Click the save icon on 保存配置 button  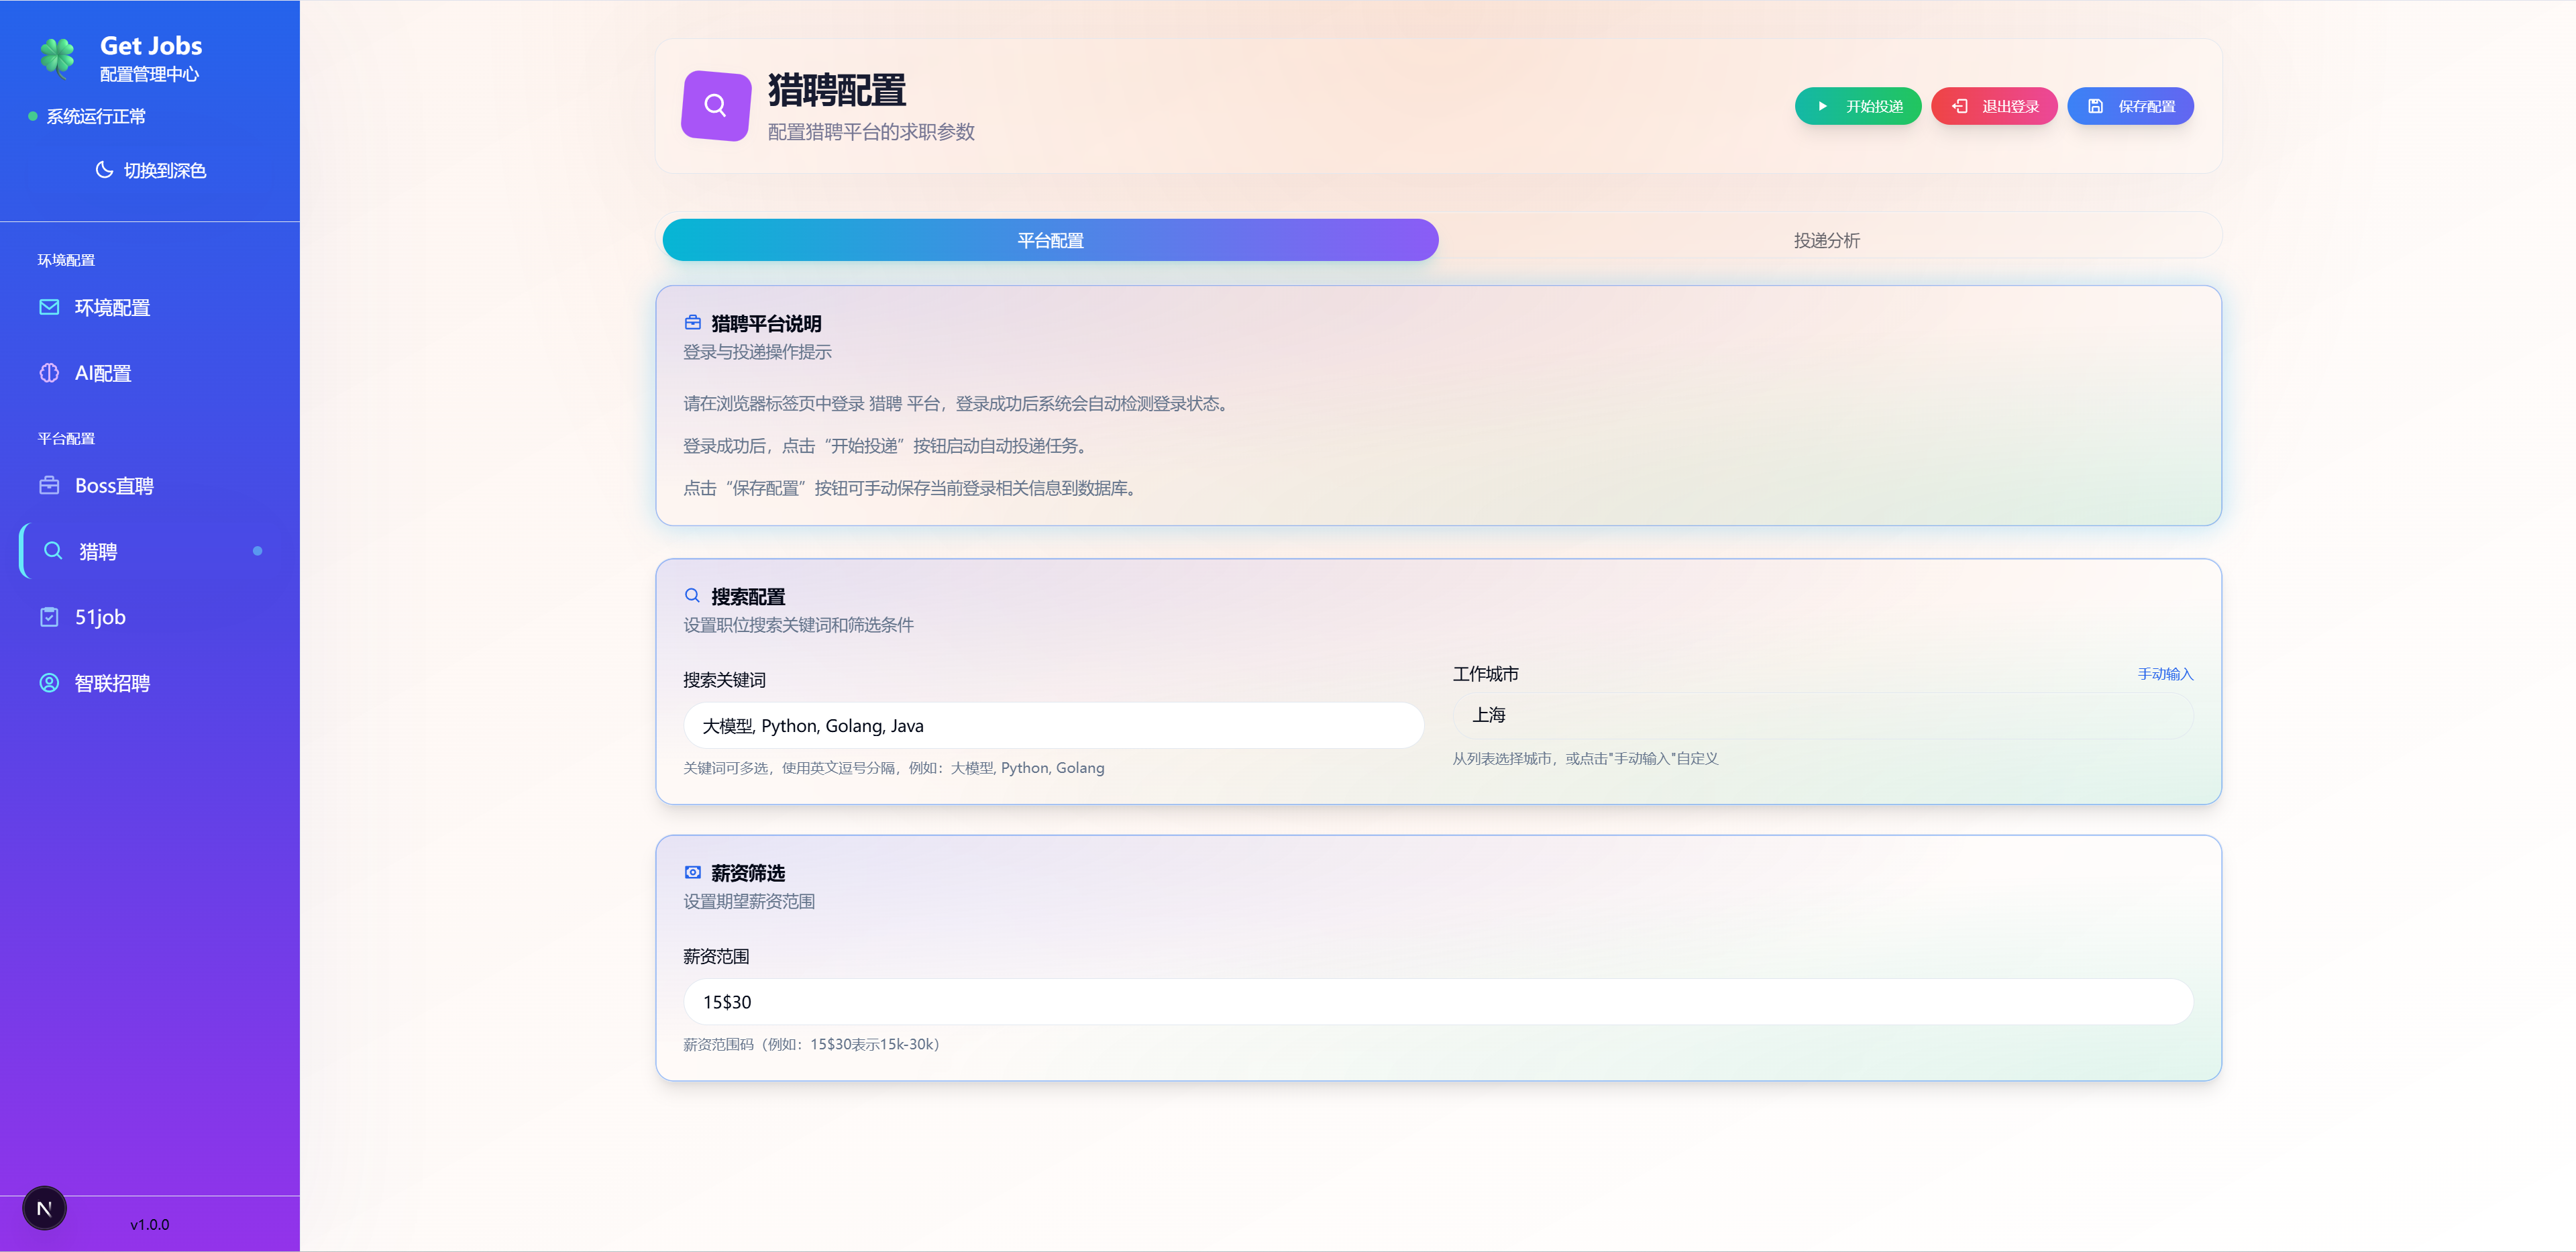point(2096,105)
